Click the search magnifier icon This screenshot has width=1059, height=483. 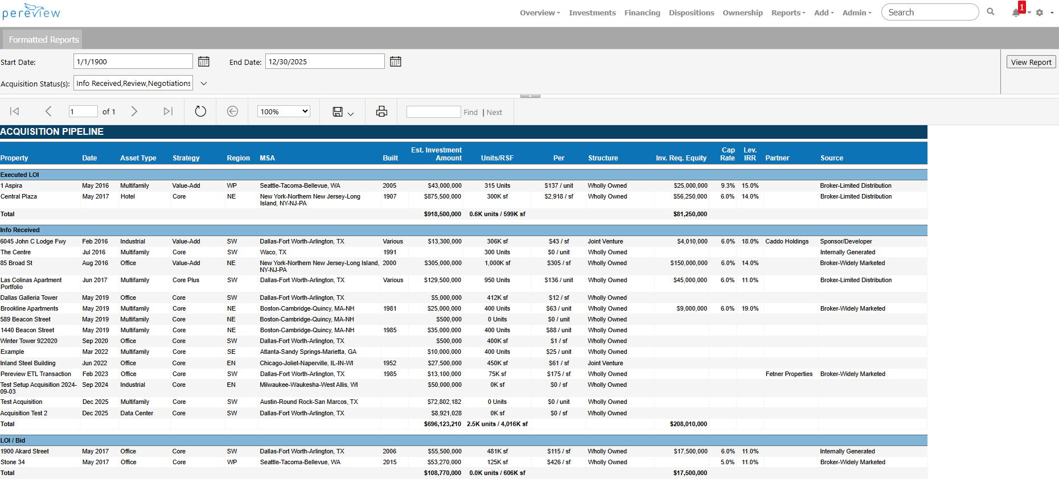[x=991, y=12]
